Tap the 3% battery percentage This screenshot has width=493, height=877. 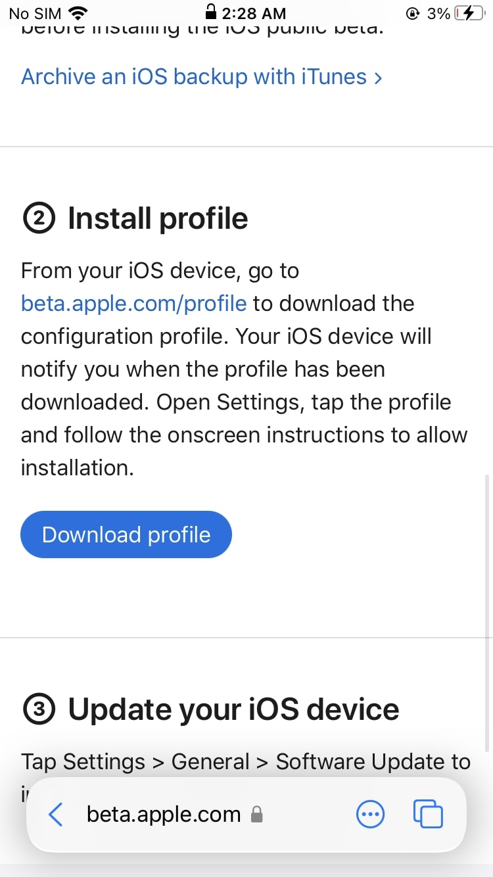438,13
